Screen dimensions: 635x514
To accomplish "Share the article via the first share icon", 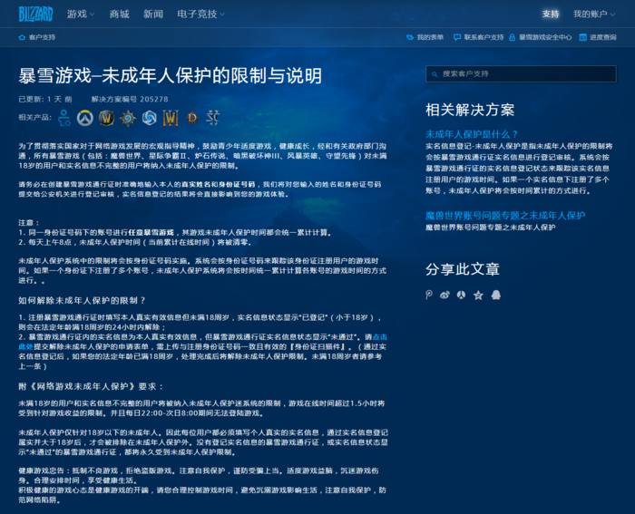I will pos(429,295).
